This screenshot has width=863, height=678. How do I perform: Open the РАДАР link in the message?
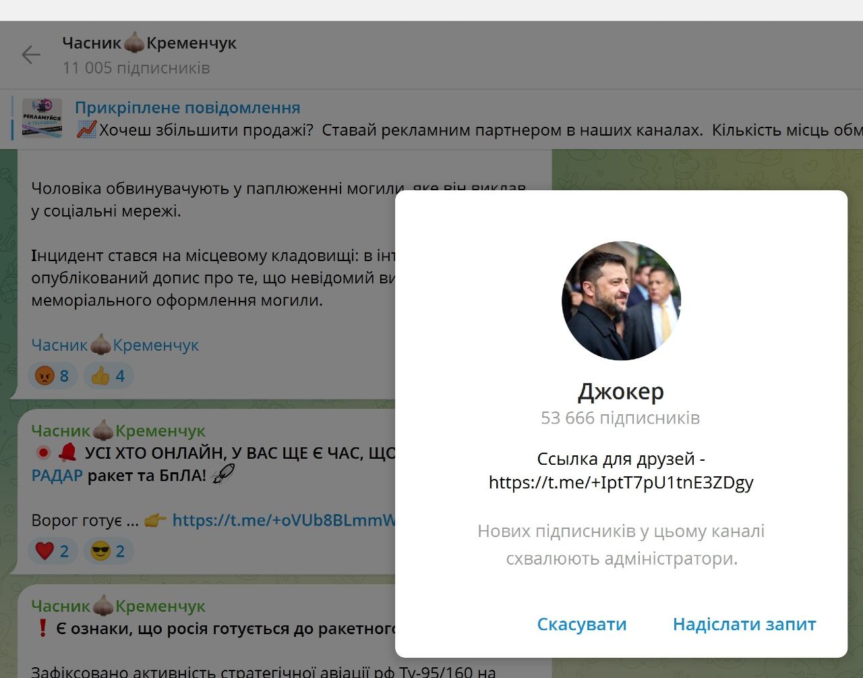pyautogui.click(x=57, y=476)
